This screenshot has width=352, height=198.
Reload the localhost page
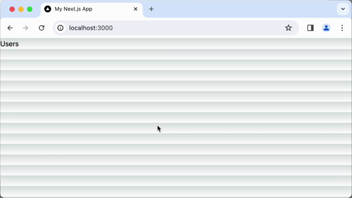[x=42, y=28]
